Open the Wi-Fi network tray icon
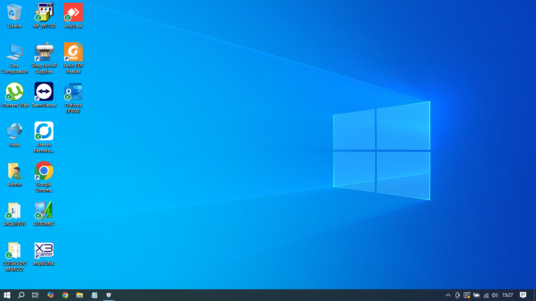536x301 pixels. click(x=486, y=295)
